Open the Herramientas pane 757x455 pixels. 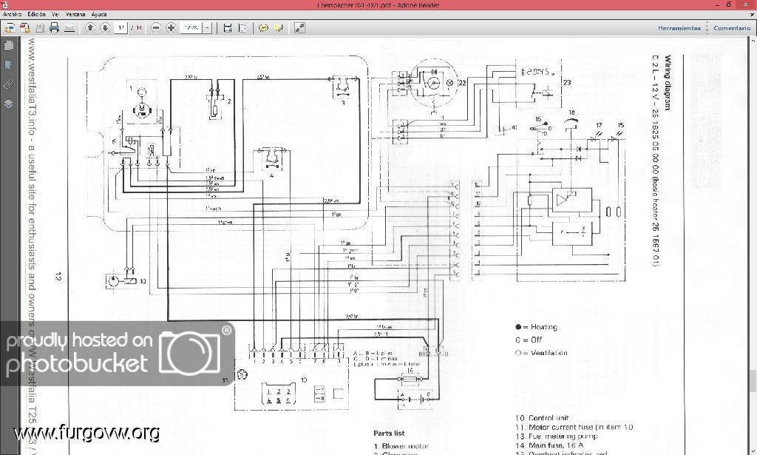pyautogui.click(x=679, y=28)
